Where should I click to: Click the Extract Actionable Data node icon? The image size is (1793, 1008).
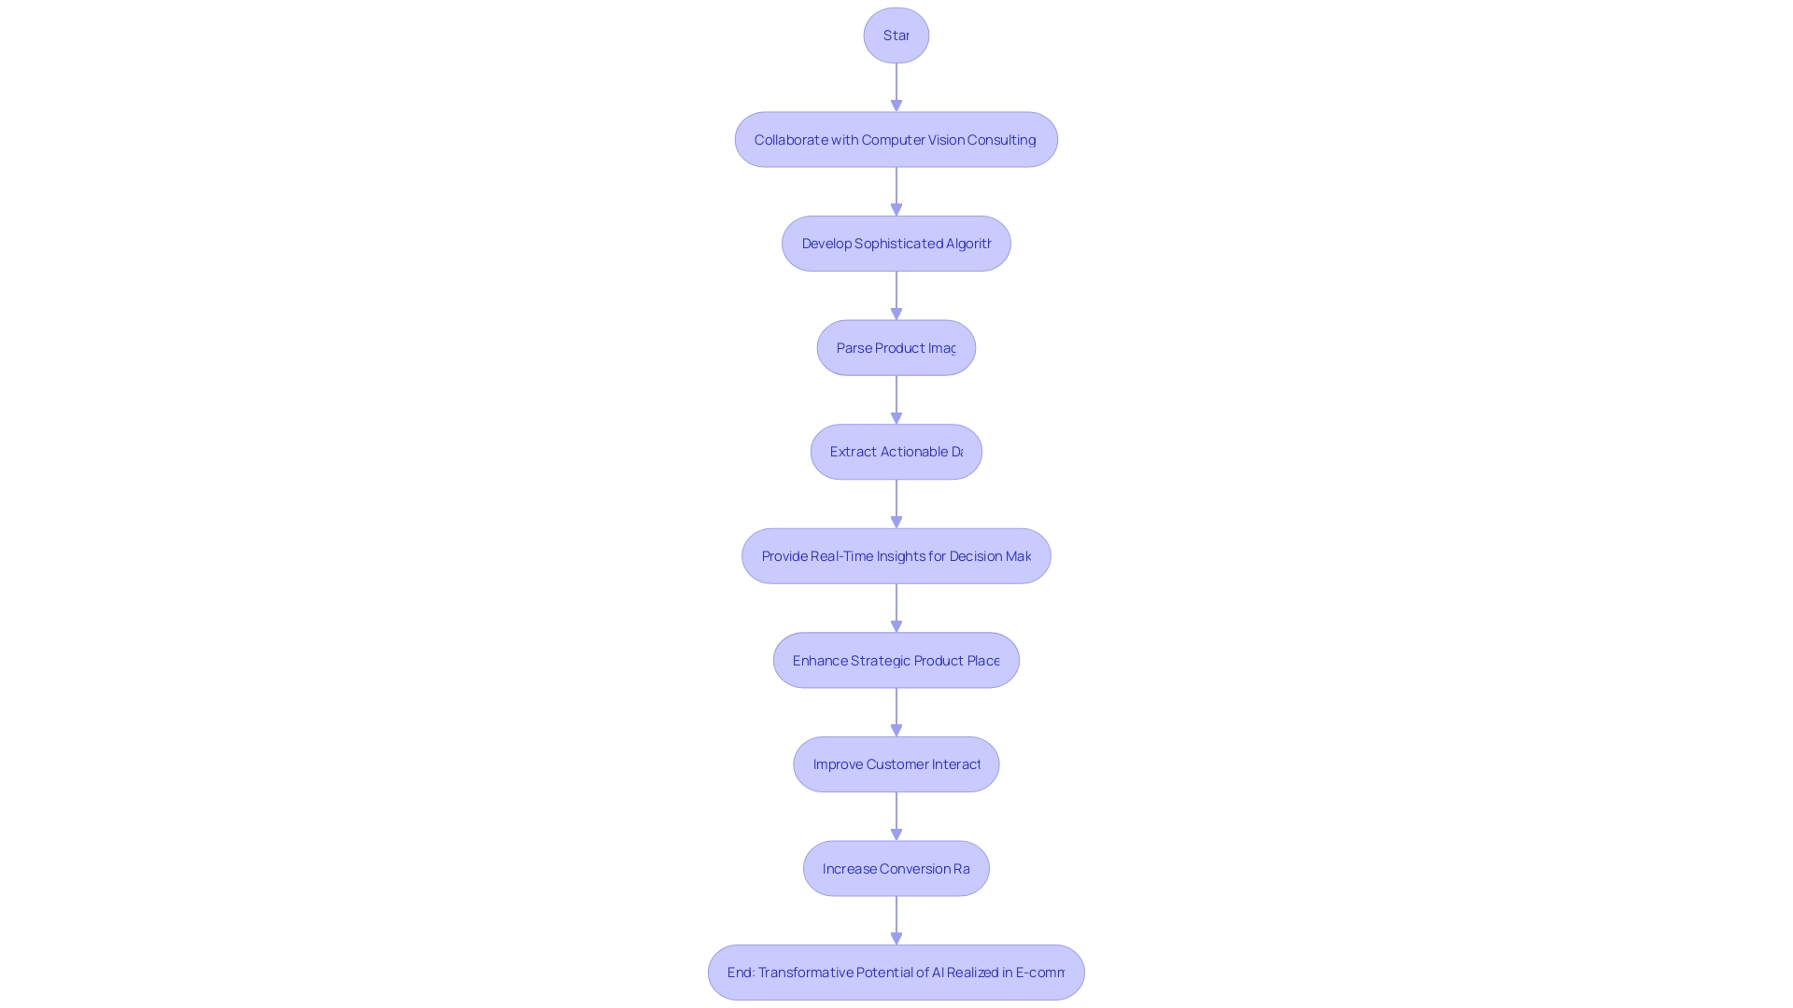896,452
